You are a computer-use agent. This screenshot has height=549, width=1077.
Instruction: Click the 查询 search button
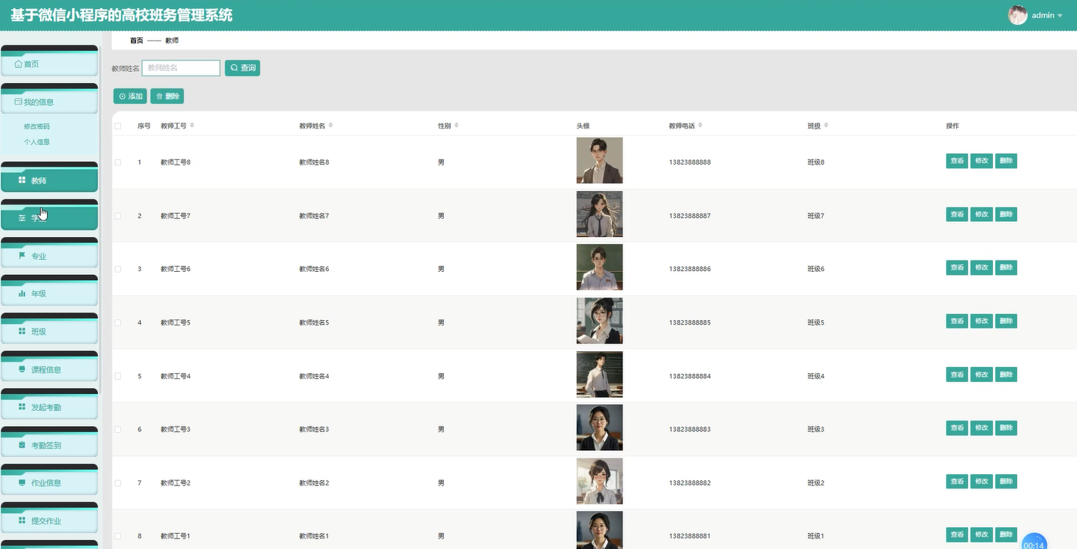[243, 68]
